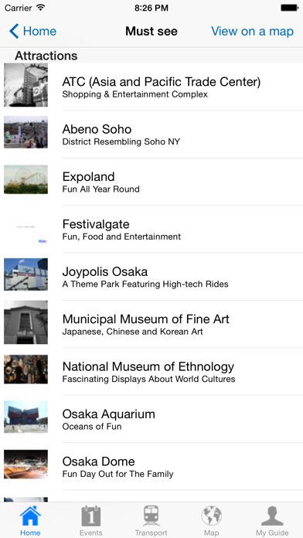This screenshot has width=303, height=538.
Task: Tap the battery indicator icon
Action: [x=289, y=8]
